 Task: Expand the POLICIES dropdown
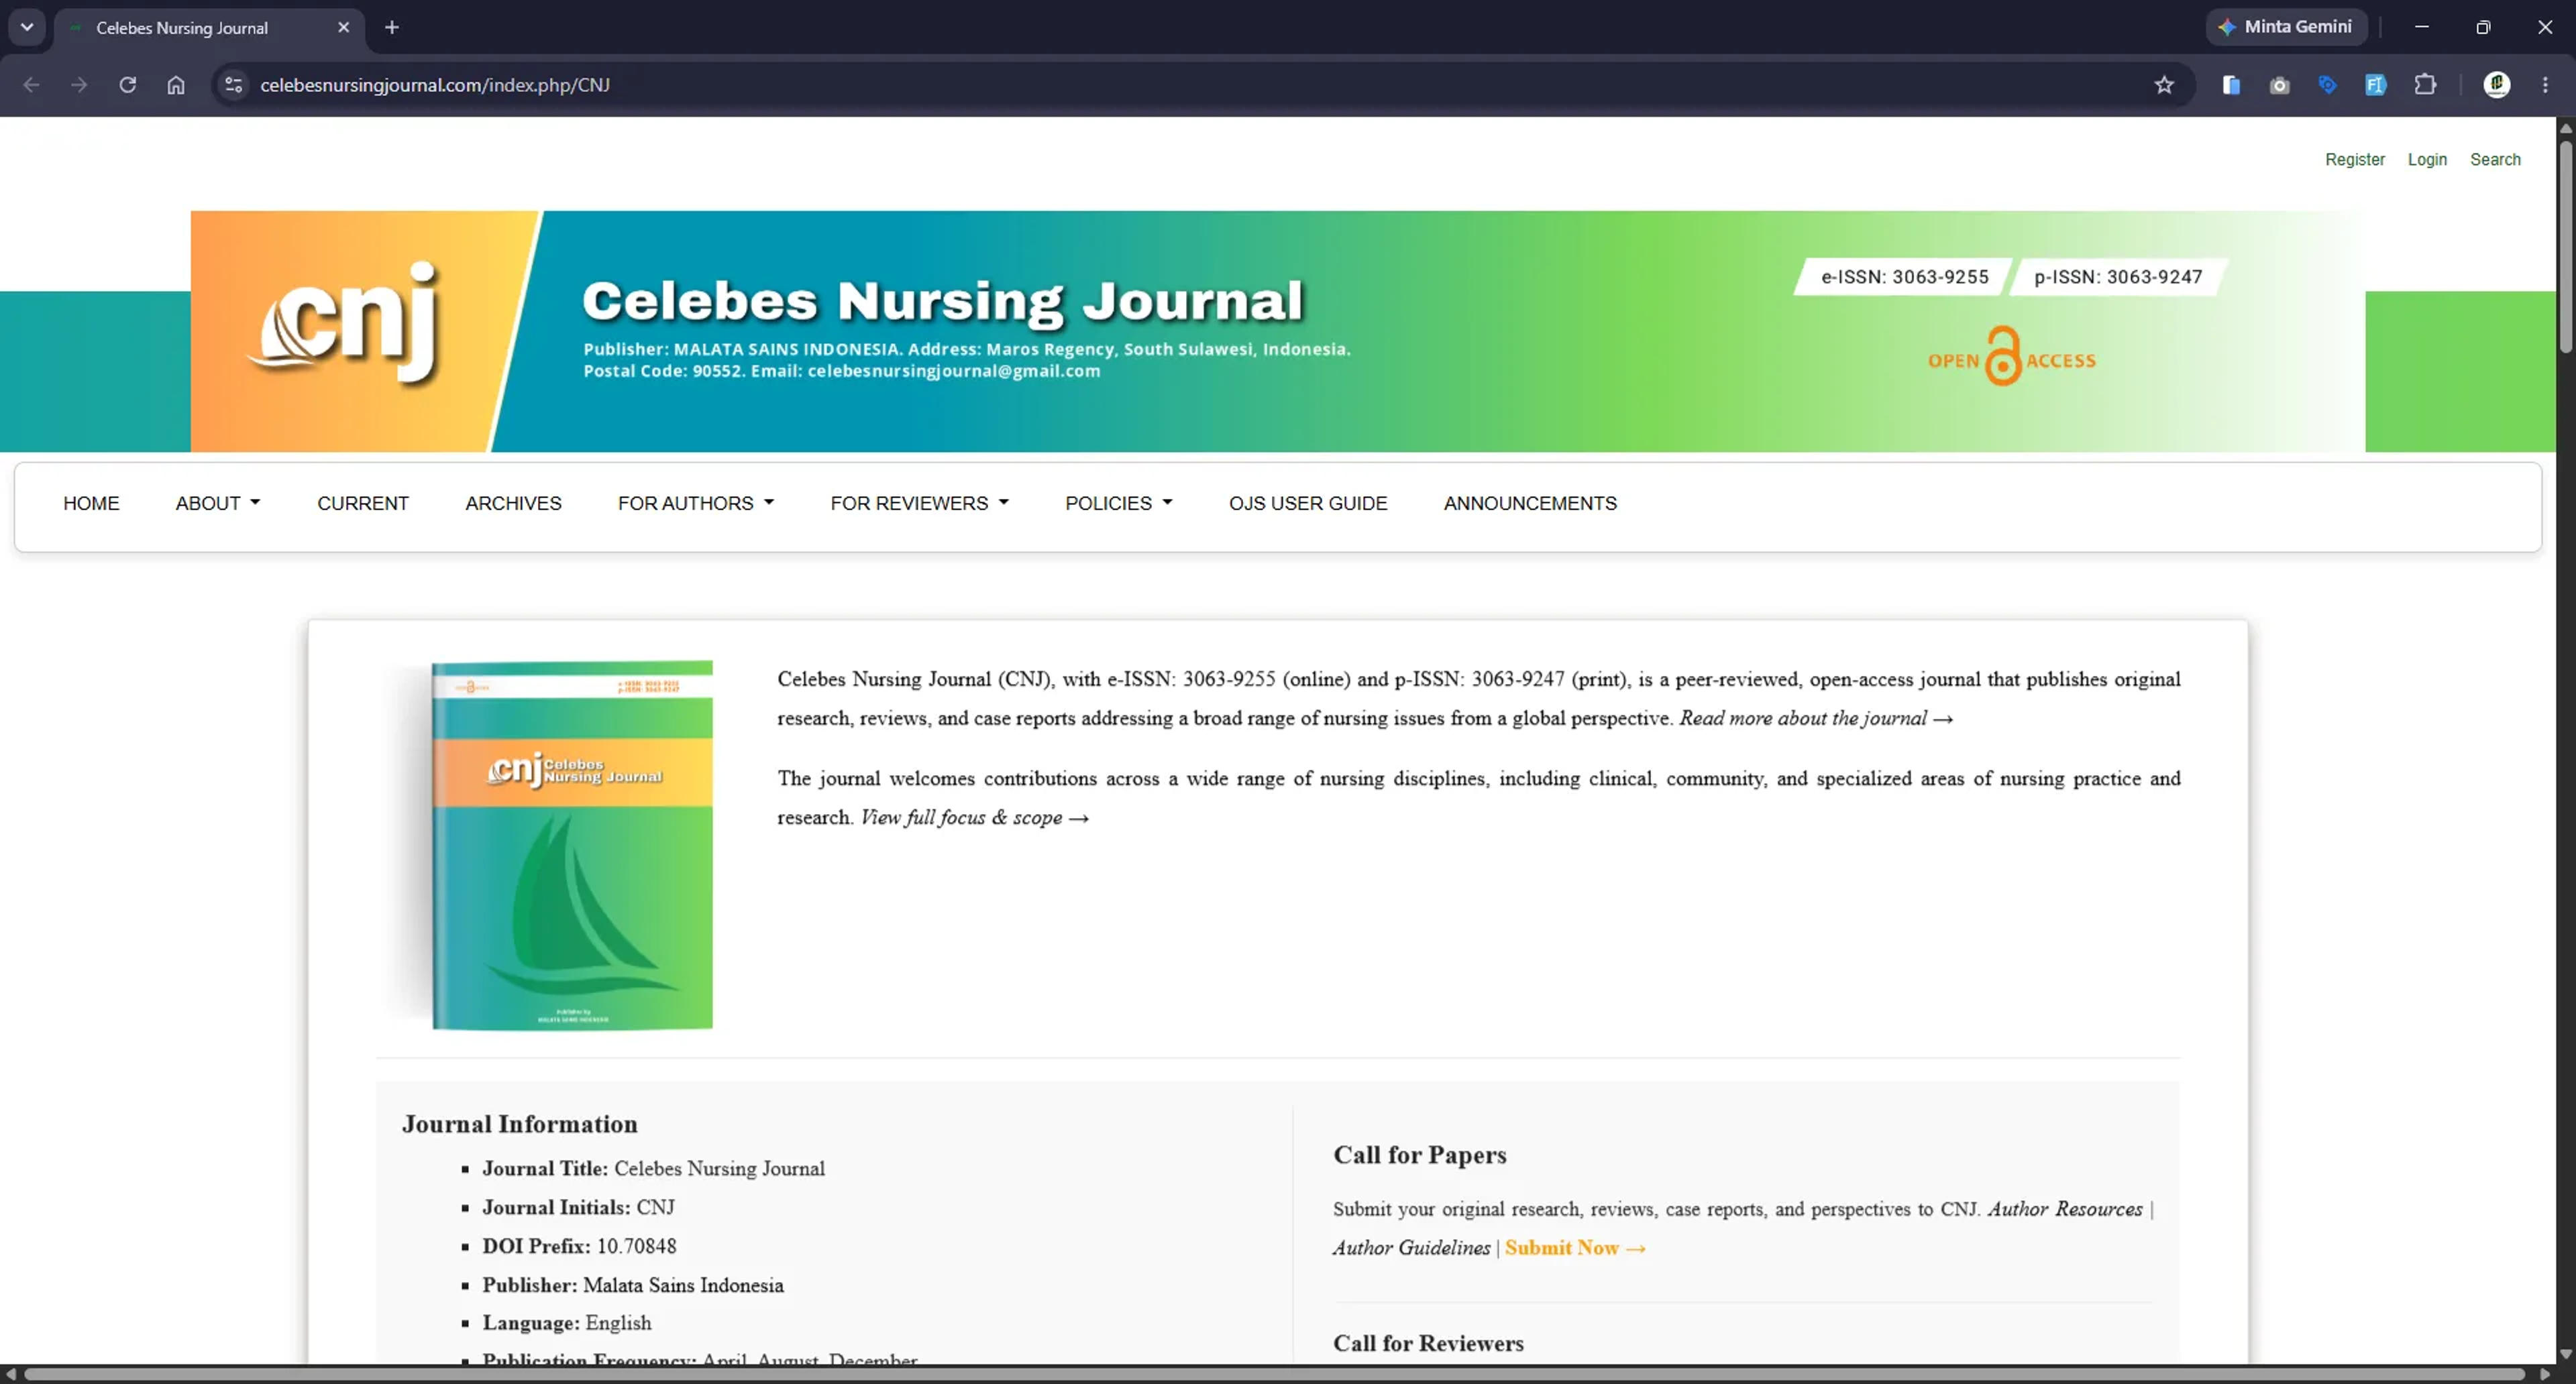click(1118, 504)
